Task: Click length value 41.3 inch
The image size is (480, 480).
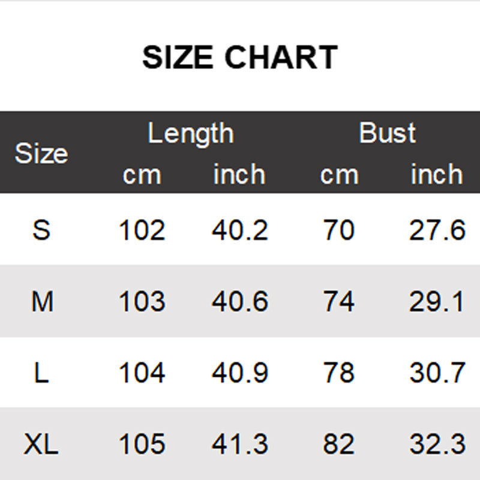Action: [239, 445]
